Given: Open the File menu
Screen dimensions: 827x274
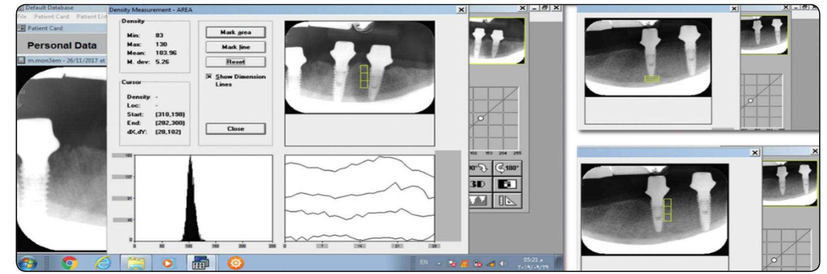Looking at the screenshot, I should coord(22,17).
